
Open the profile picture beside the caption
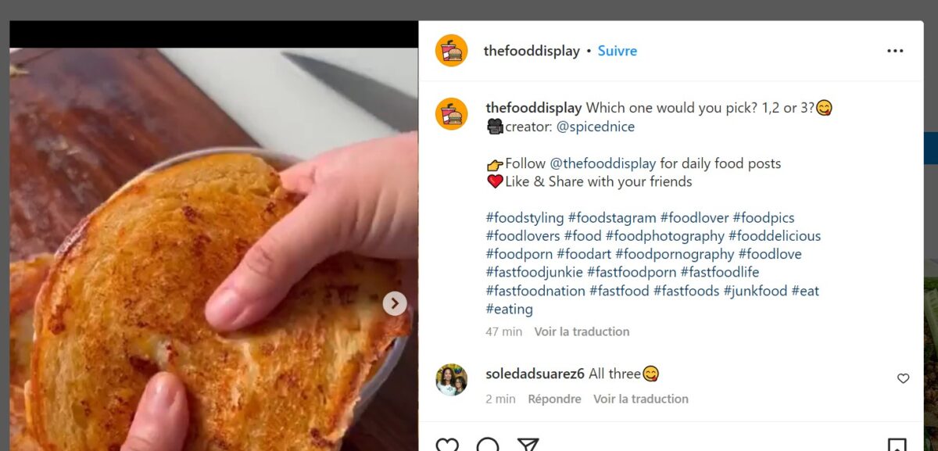452,113
